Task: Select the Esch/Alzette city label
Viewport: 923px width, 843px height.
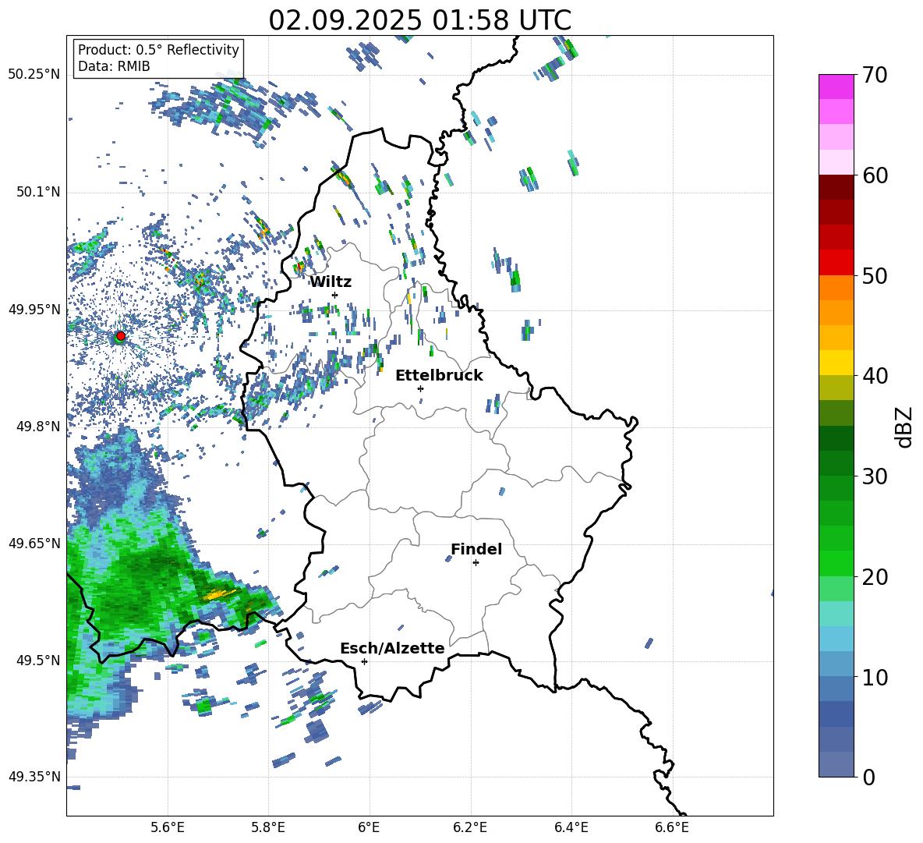Action: pyautogui.click(x=392, y=649)
